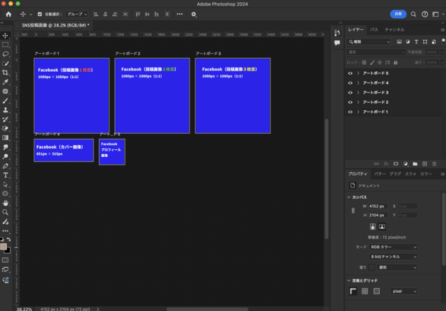Image resolution: width=446 pixels, height=311 pixels.
Task: Select the Crop tool
Action: click(x=5, y=73)
